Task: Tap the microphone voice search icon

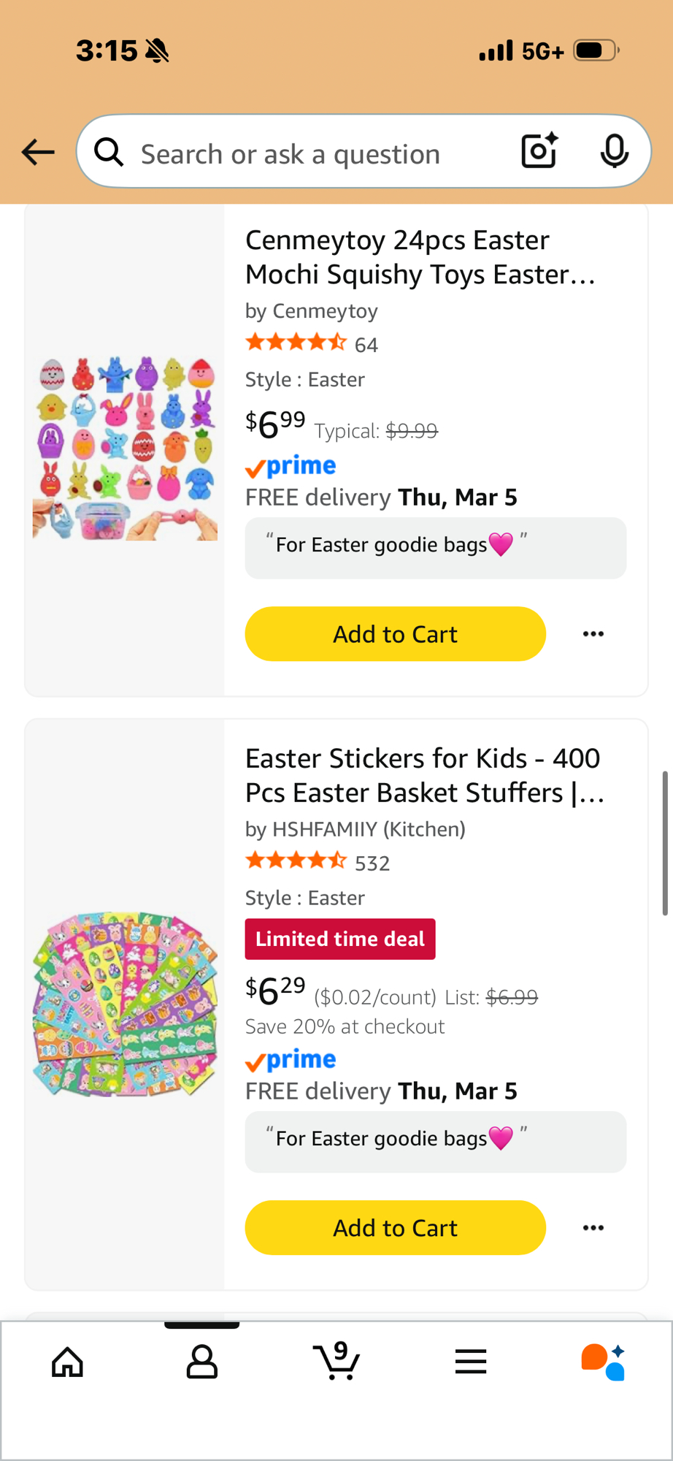Action: click(x=614, y=151)
